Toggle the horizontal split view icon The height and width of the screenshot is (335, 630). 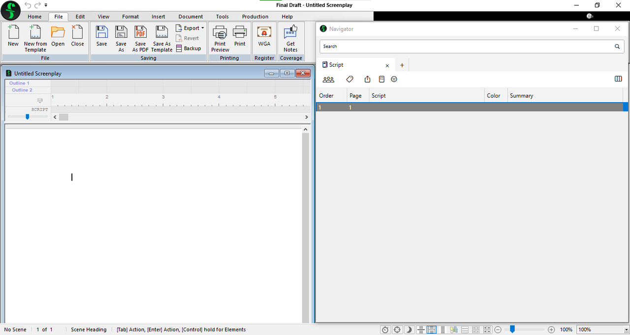(x=421, y=330)
